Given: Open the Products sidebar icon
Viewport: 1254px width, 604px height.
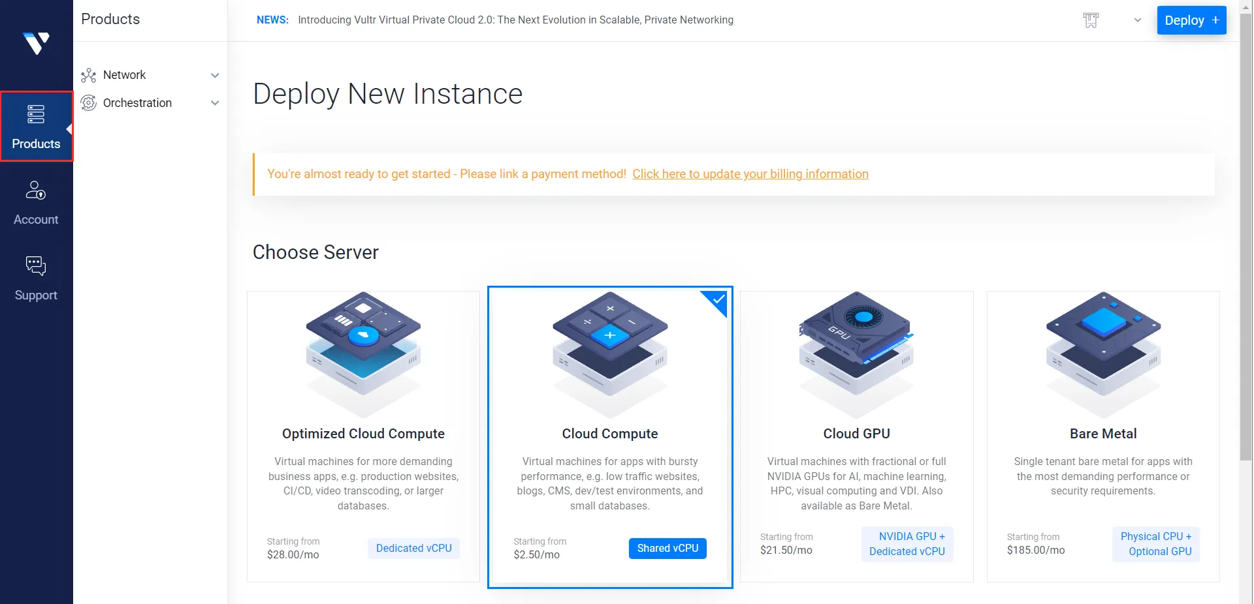Looking at the screenshot, I should (36, 114).
